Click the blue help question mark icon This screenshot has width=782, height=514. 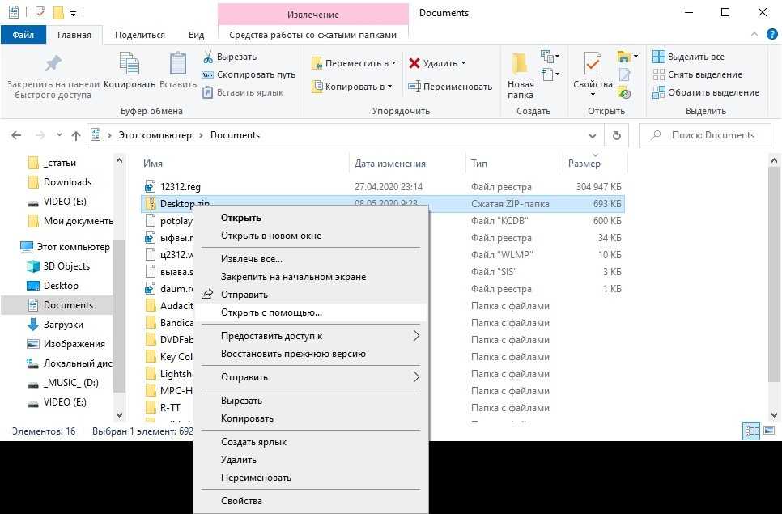point(771,34)
